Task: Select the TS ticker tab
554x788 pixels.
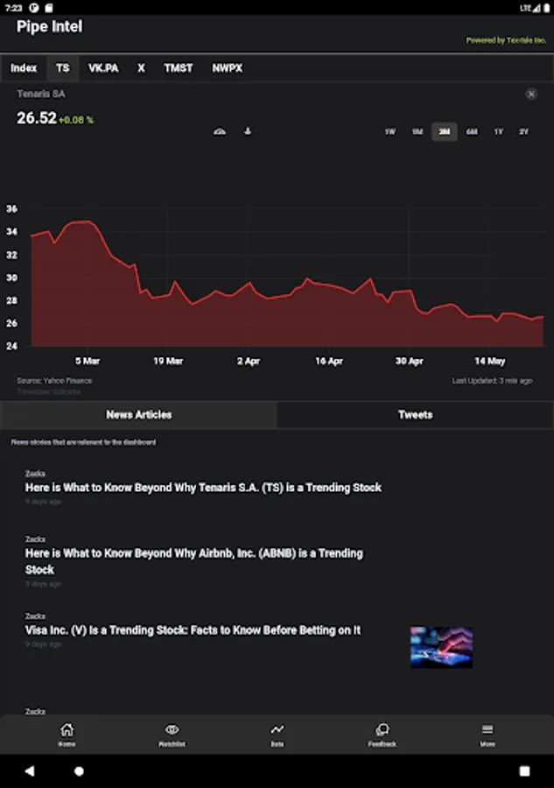Action: 63,67
